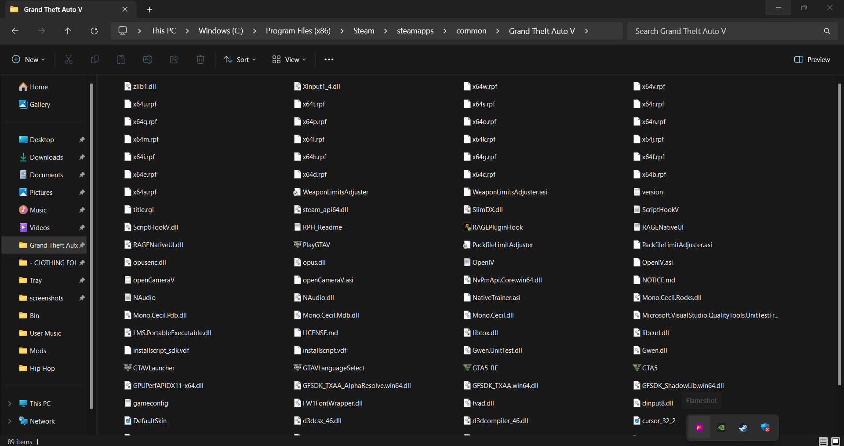Viewport: 844px width, 446px height.
Task: Toggle the Preview pane
Action: (x=812, y=59)
